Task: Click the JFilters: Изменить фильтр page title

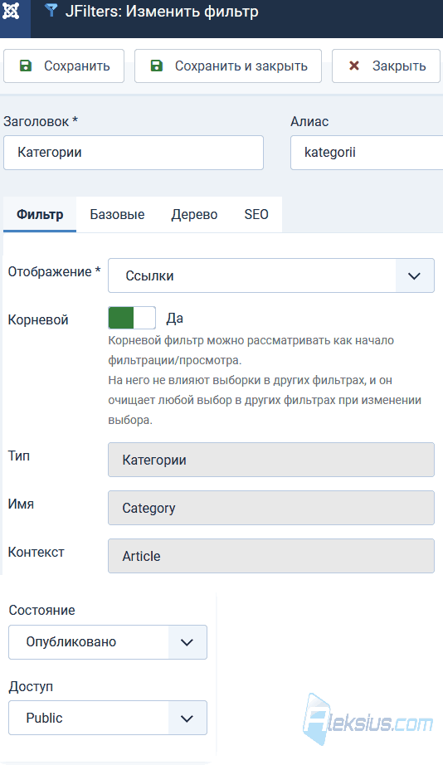Action: (162, 12)
